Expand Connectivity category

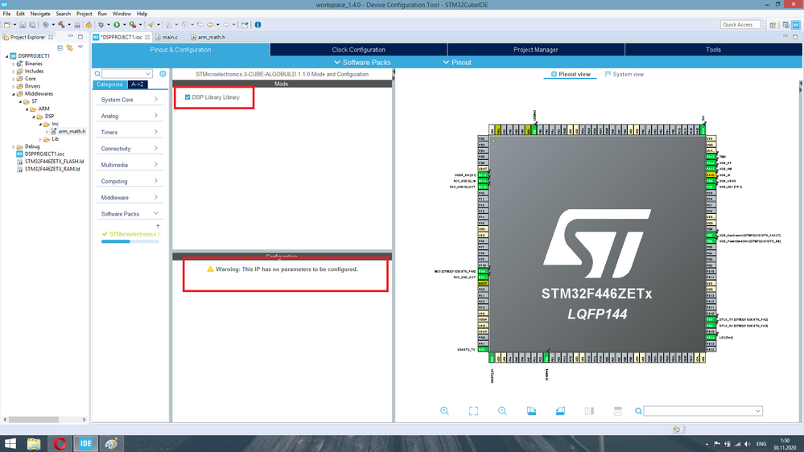(130, 149)
